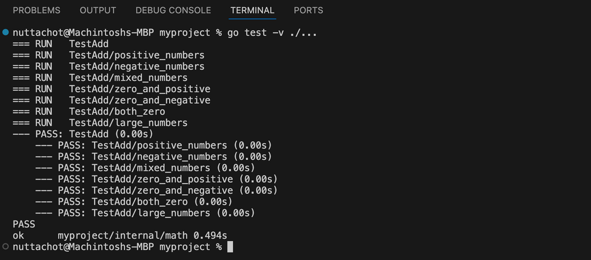Click the PASS TestAdd/negative_numbers result line
This screenshot has width=591, height=260.
[154, 157]
